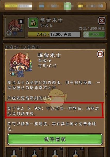
Task: Select the first potion bottle slot
Action: point(14,152)
